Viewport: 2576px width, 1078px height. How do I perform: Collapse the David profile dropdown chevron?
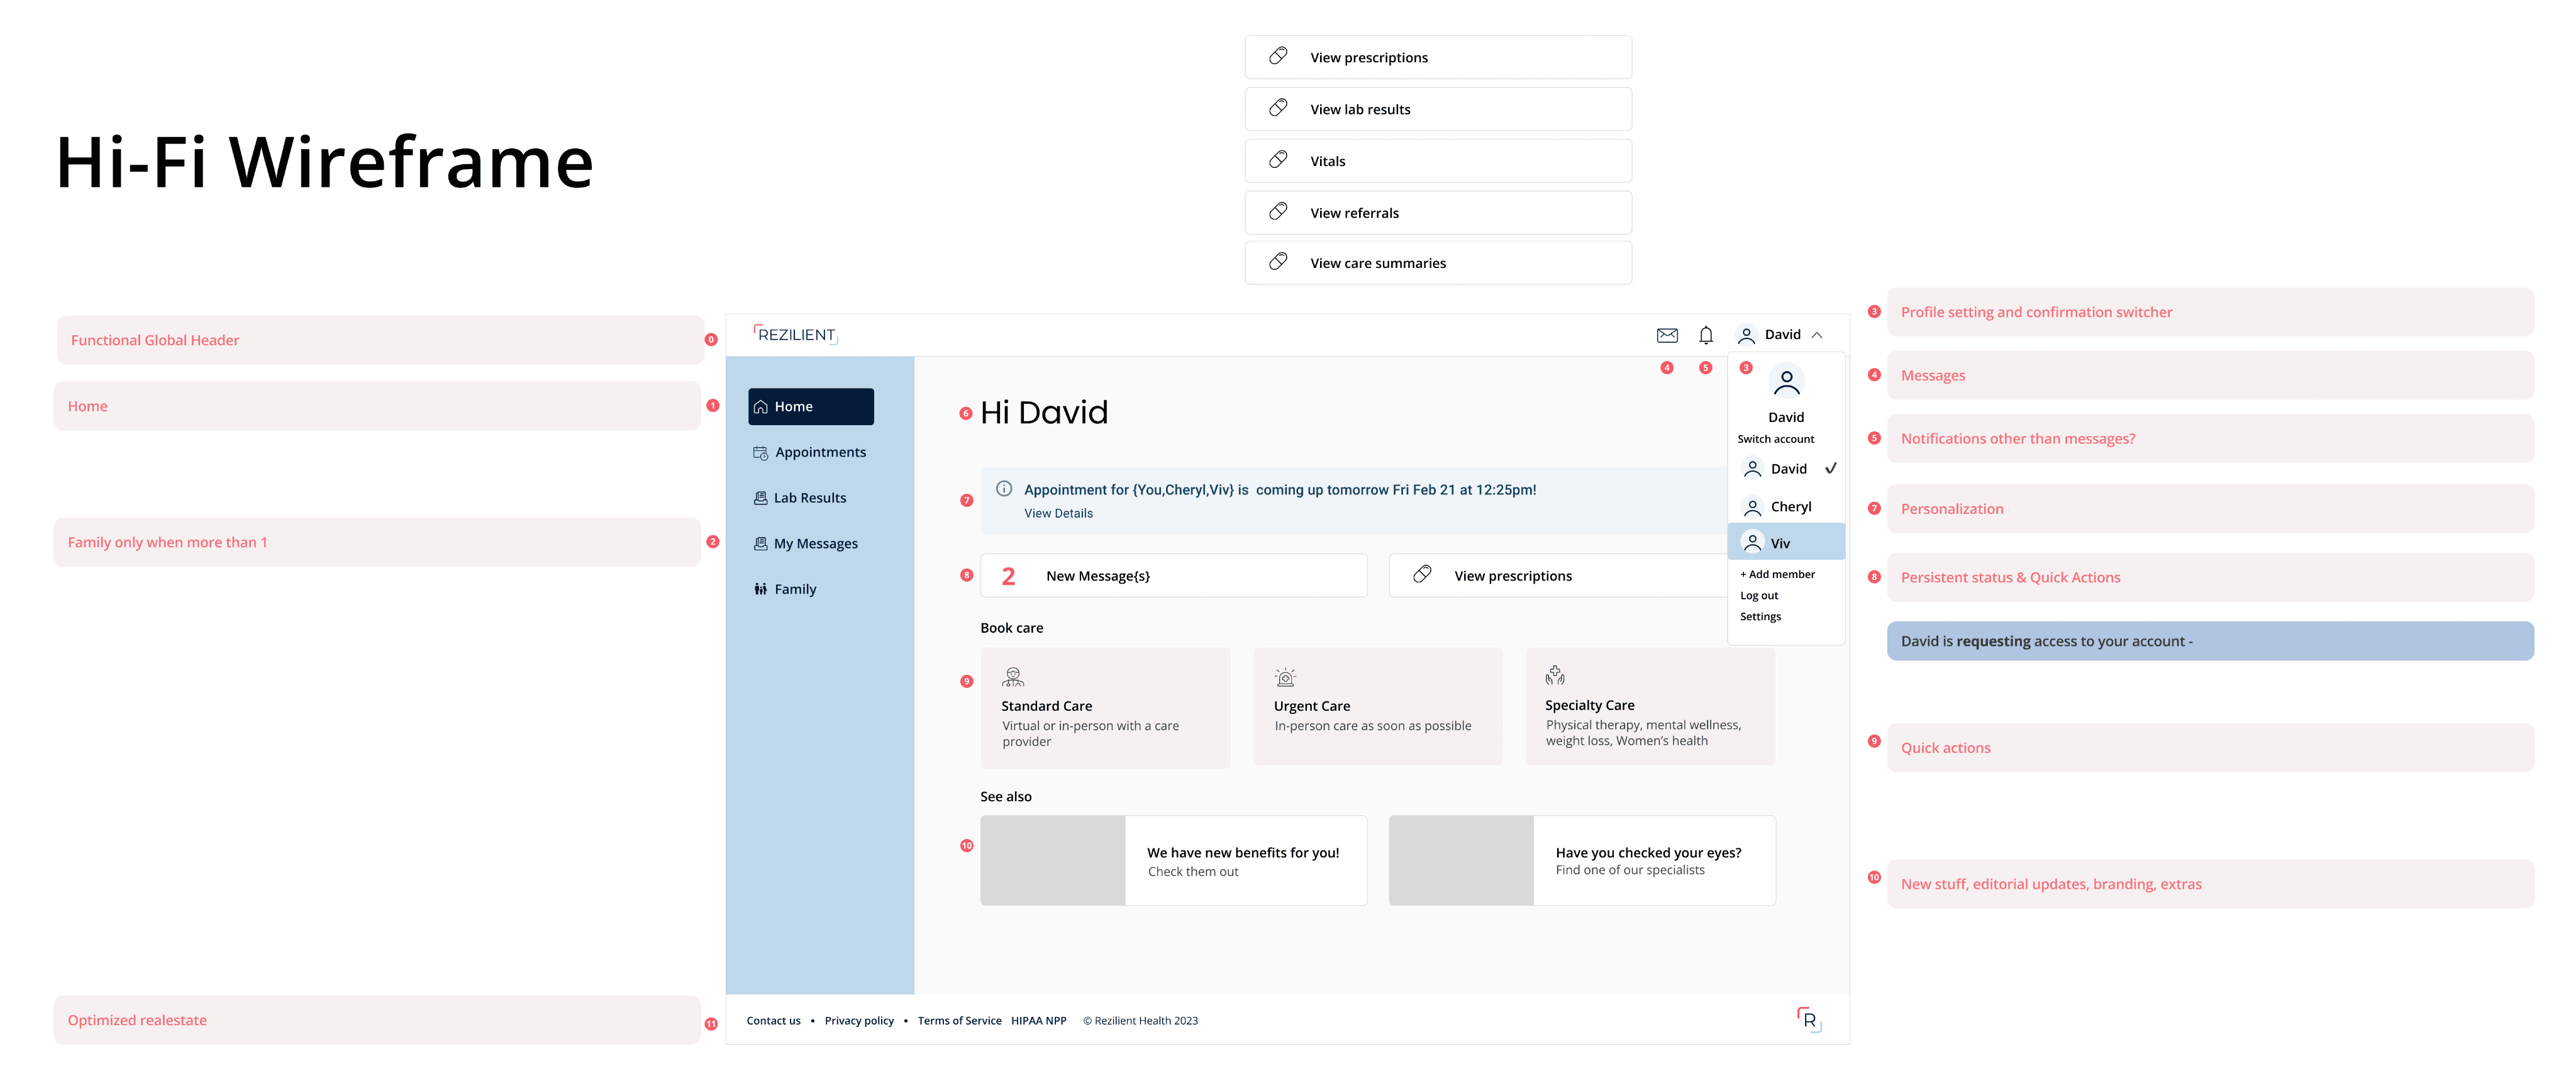tap(1817, 335)
